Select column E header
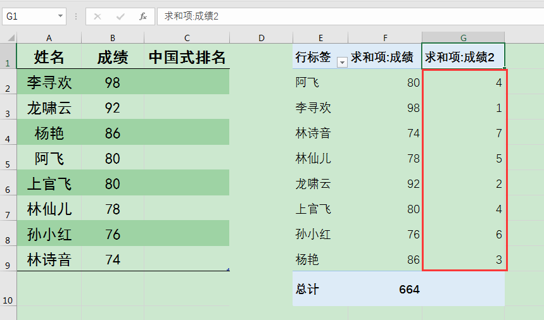 pyautogui.click(x=320, y=38)
